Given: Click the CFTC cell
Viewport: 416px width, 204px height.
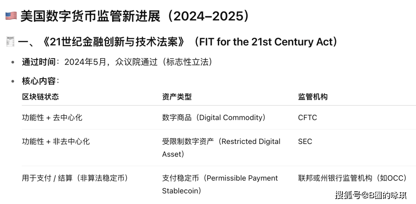Looking at the screenshot, I should [307, 117].
